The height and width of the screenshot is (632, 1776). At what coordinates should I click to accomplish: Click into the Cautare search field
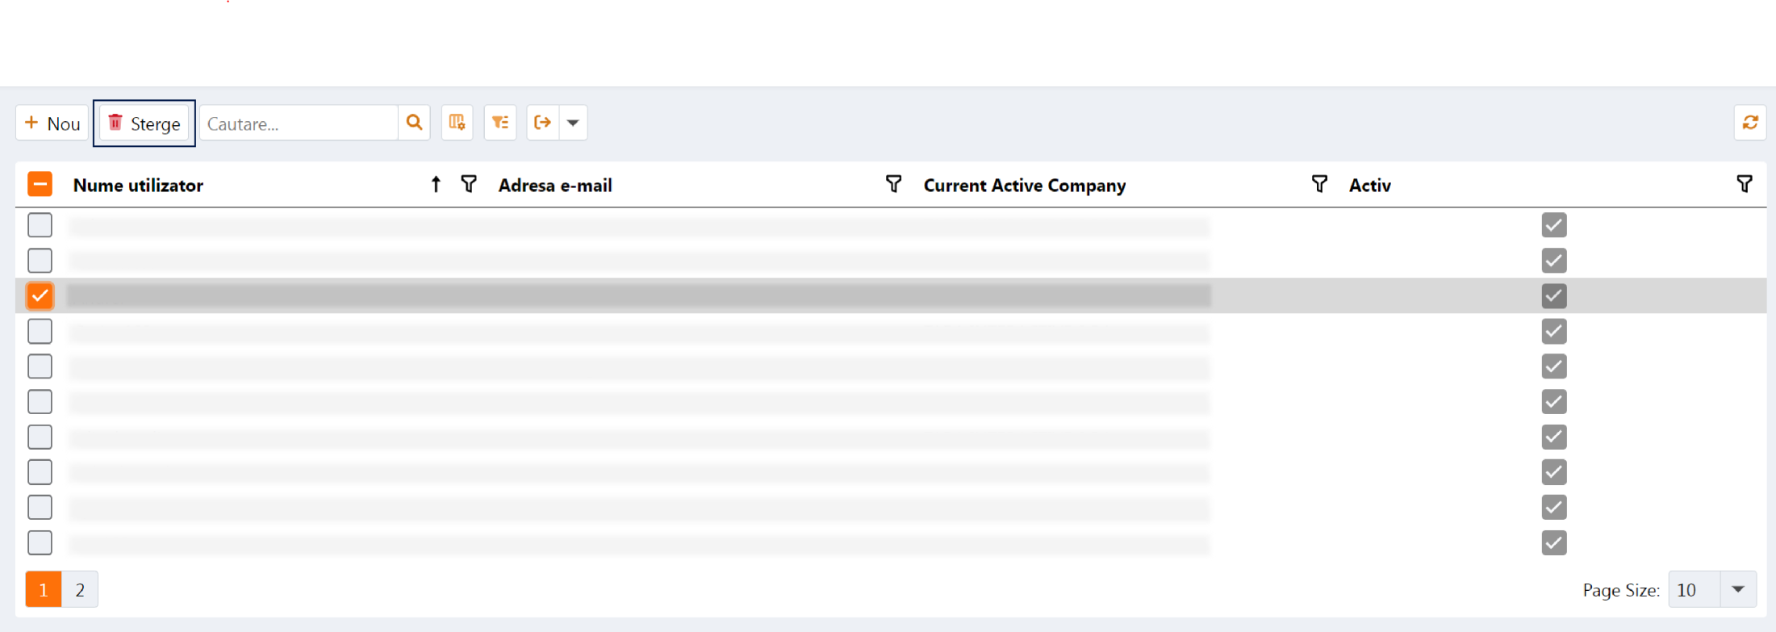click(x=299, y=123)
